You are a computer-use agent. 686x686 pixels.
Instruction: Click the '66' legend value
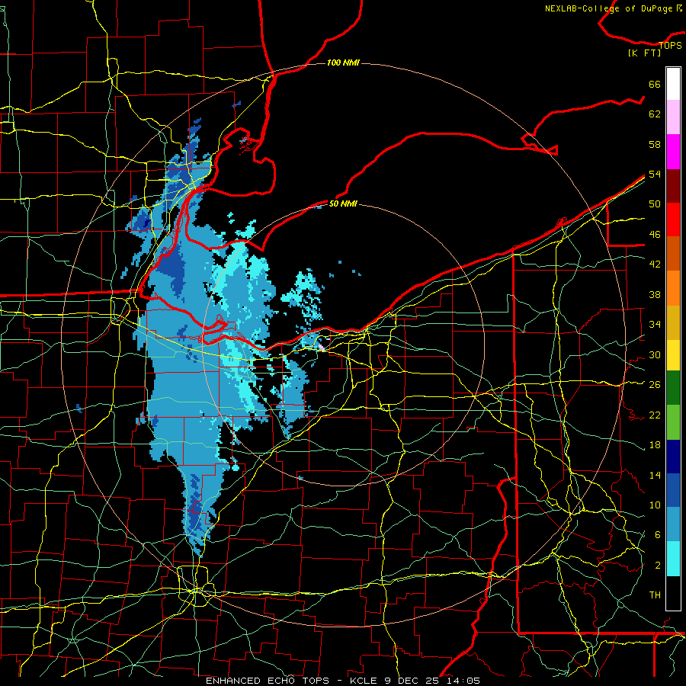[x=655, y=85]
